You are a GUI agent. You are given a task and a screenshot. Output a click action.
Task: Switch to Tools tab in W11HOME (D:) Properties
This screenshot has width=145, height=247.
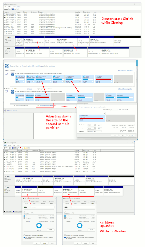pyautogui.click(x=34, y=203)
